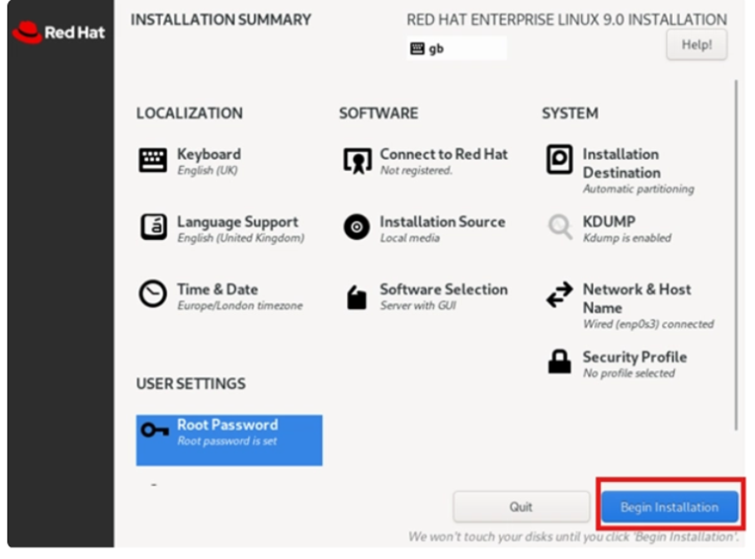This screenshot has width=755, height=559.
Task: Select the Root Password key icon
Action: 155,430
